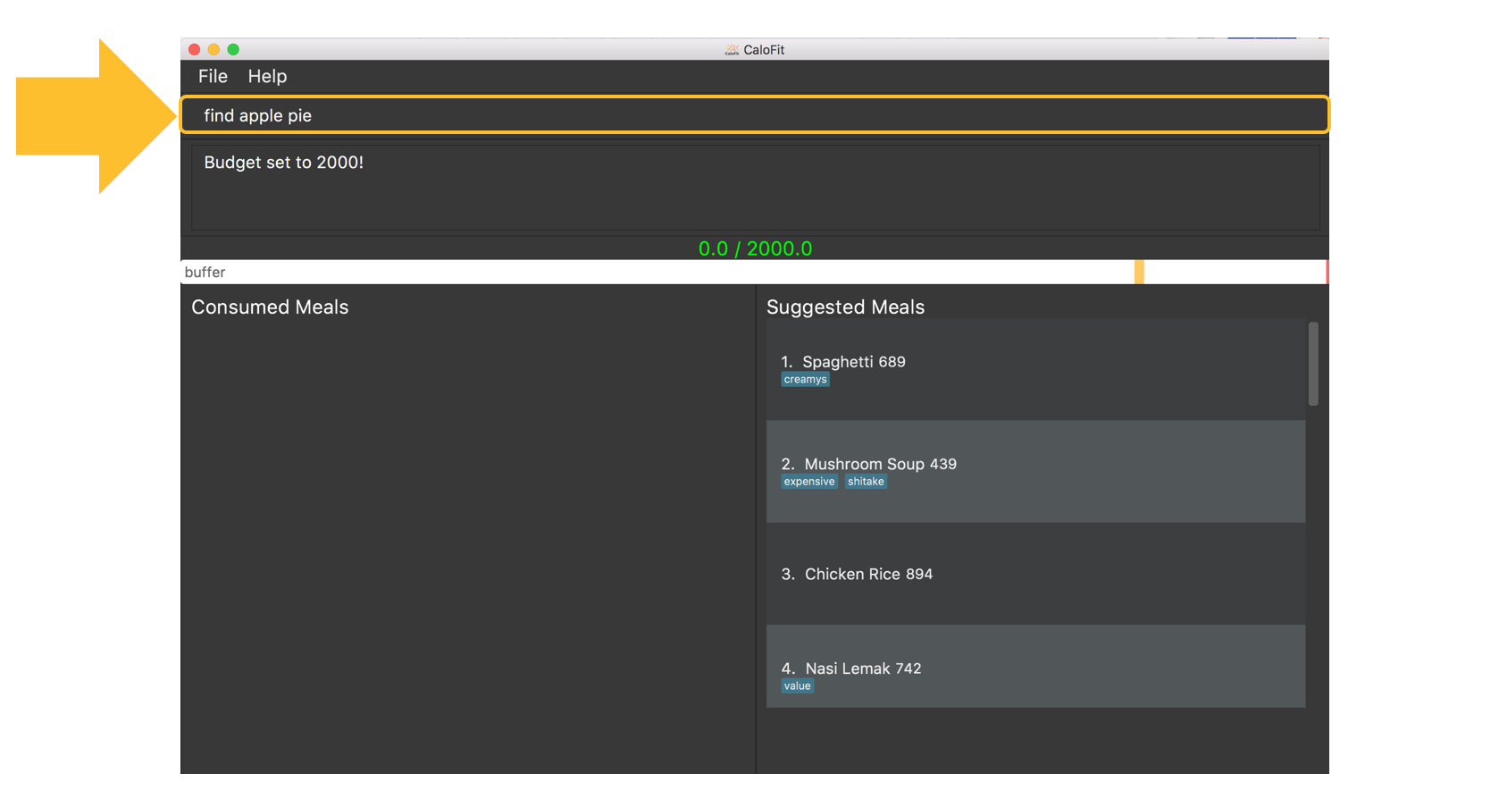Screen dimensions: 1499x799
Task: Click the buffer calorie progress bar
Action: click(755, 272)
